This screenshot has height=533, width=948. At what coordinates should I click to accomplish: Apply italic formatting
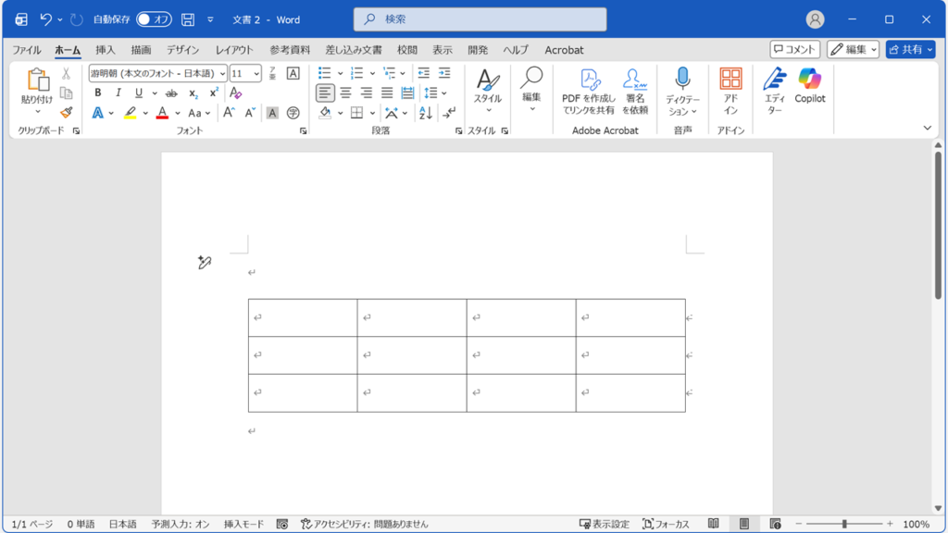click(118, 93)
